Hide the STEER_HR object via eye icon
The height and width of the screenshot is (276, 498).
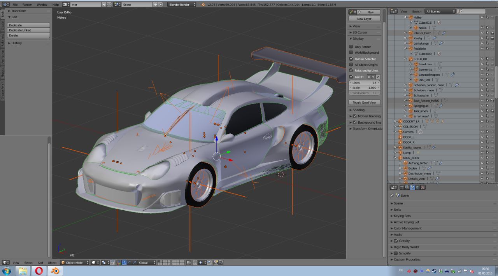[x=482, y=59]
